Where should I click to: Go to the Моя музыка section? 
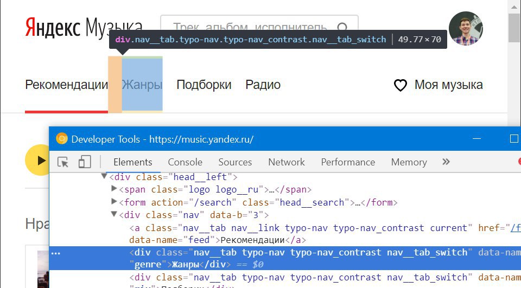(x=448, y=85)
